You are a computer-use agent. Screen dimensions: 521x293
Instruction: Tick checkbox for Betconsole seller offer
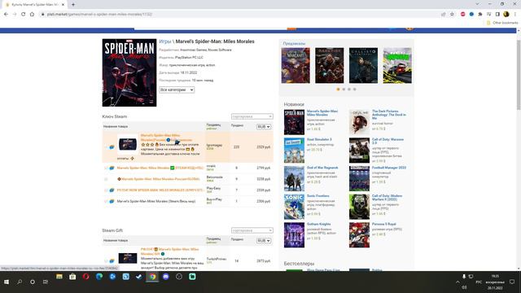(x=106, y=179)
